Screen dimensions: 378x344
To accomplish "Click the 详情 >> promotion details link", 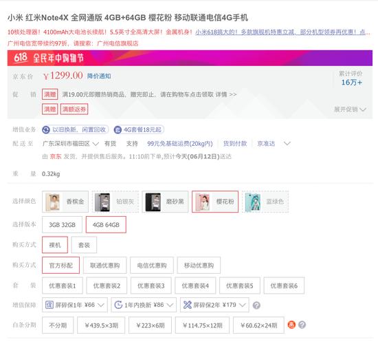I will pos(226,94).
